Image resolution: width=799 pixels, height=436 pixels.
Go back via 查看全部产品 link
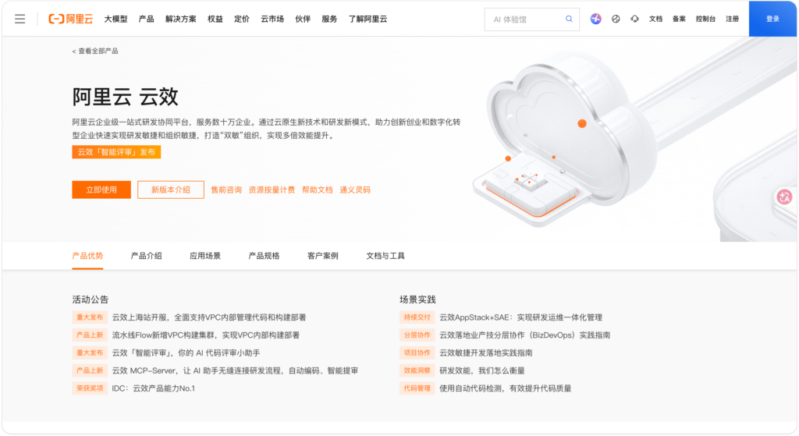95,51
